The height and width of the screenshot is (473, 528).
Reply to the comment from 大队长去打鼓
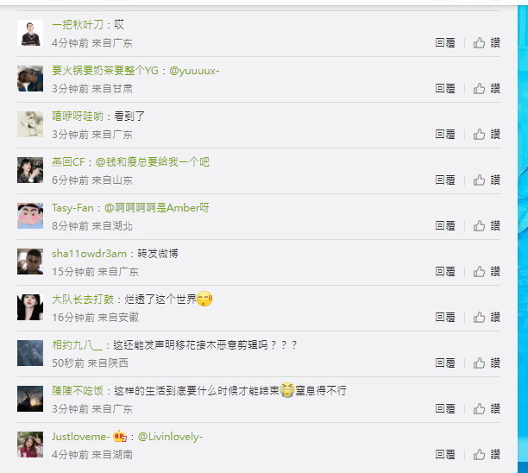[445, 318]
